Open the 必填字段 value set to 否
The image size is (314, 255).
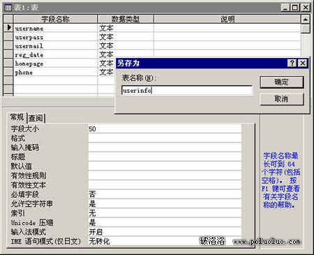(165, 194)
